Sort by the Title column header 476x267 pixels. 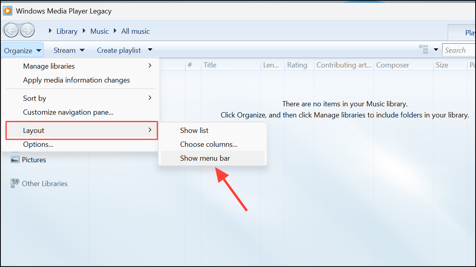(231, 65)
